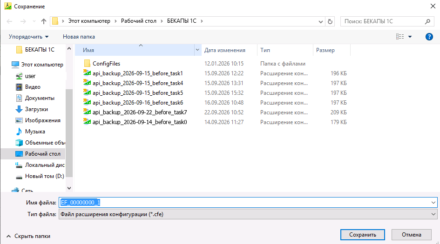Go forward with the right arrow
The width and height of the screenshot is (440, 244).
23,21
